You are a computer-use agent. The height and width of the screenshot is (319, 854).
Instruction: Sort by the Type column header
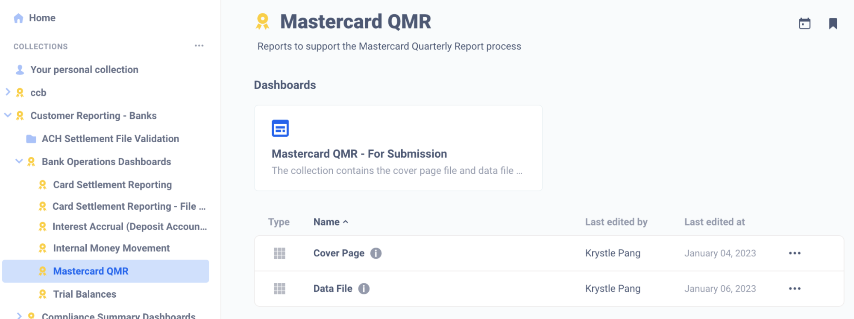pyautogui.click(x=279, y=222)
